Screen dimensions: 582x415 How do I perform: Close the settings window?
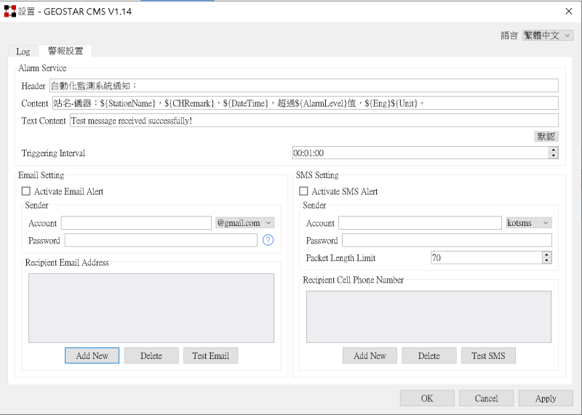tap(568, 11)
